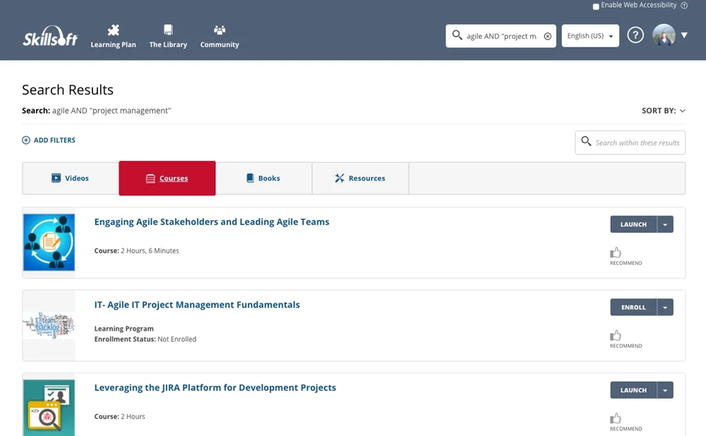Click the Resources tab tools icon
The width and height of the screenshot is (706, 436).
click(x=340, y=178)
